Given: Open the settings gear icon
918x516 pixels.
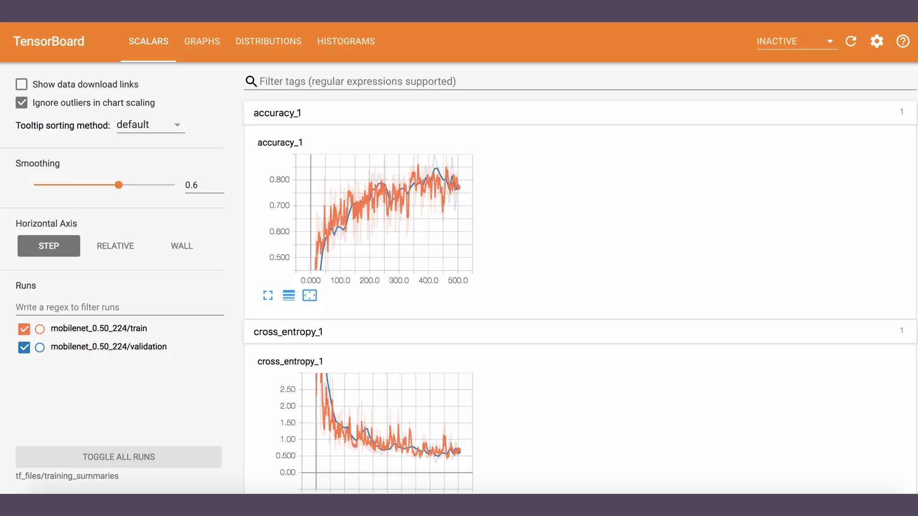Looking at the screenshot, I should tap(877, 41).
